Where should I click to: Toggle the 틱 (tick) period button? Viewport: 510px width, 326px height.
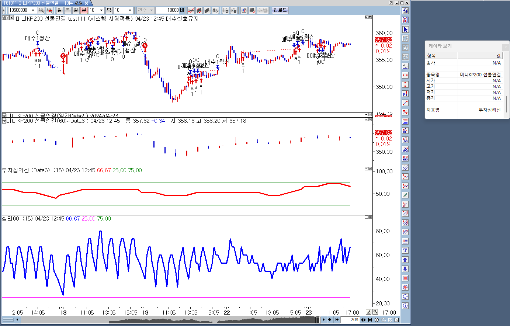109,10
